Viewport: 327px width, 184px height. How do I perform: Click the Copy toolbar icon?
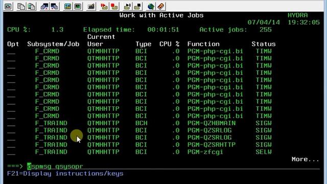pyautogui.click(x=21, y=7)
